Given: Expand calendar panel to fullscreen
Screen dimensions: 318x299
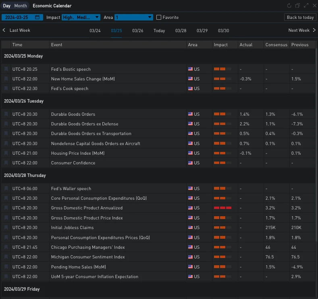Looking at the screenshot, I should pyautogui.click(x=306, y=6).
